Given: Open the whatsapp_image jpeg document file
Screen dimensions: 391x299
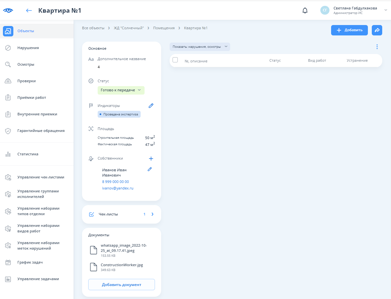Looking at the screenshot, I should (x=123, y=248).
